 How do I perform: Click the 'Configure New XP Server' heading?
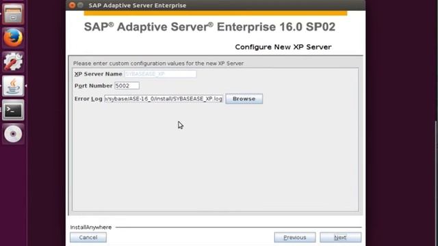(x=283, y=47)
